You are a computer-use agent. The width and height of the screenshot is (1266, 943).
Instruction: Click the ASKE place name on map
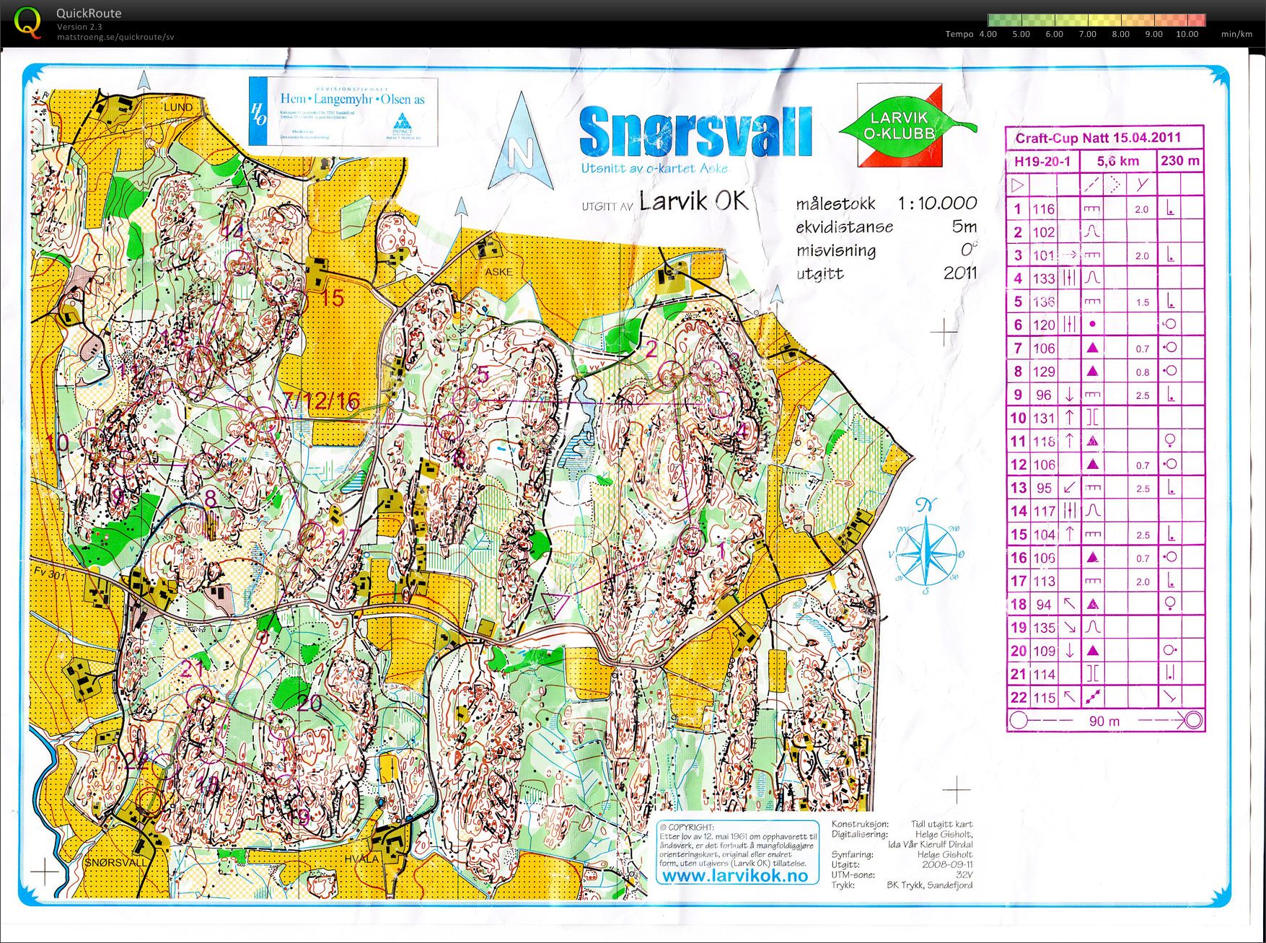498,272
